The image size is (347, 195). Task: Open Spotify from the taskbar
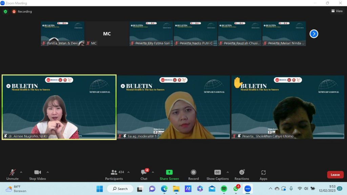(224, 189)
